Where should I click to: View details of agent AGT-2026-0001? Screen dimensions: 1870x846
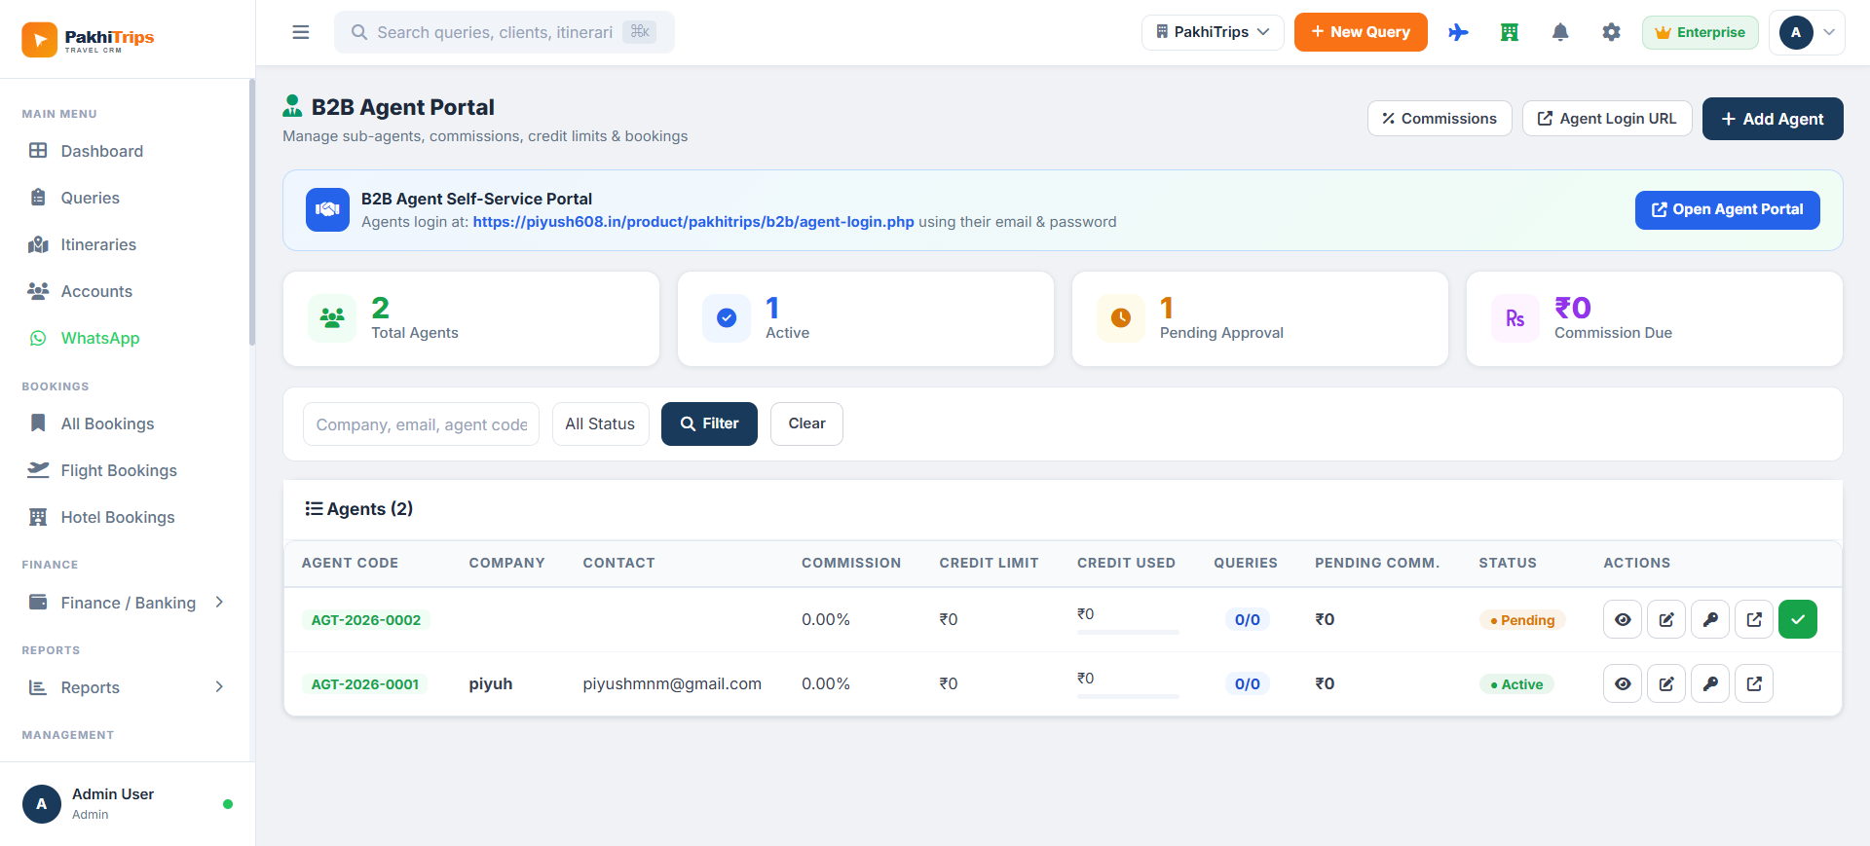pyautogui.click(x=1623, y=683)
